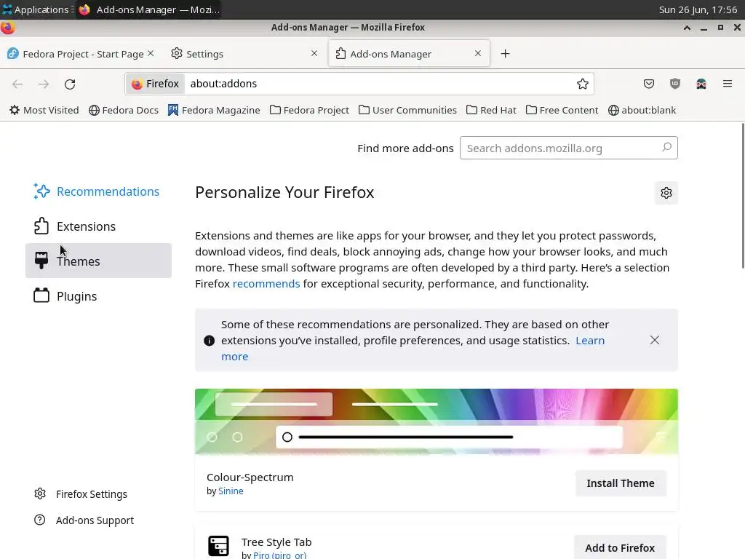Click the search magnifier in add-ons search
This screenshot has width=745, height=559.
tap(666, 147)
